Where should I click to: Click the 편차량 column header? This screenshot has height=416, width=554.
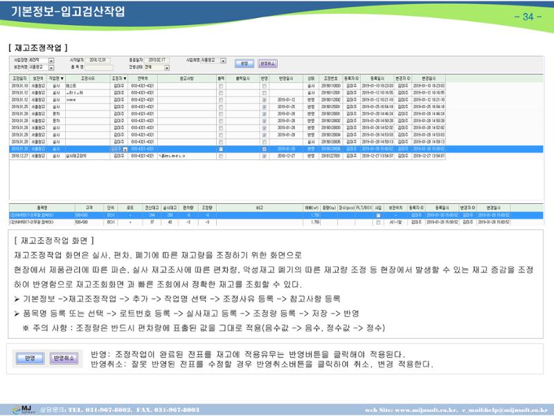[x=188, y=207]
